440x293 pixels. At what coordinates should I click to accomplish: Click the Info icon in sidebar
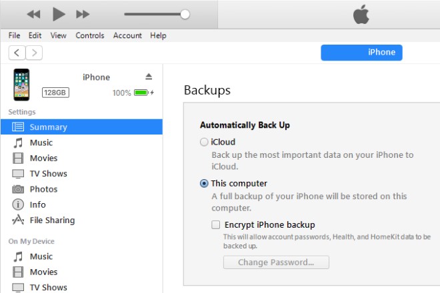(x=18, y=204)
